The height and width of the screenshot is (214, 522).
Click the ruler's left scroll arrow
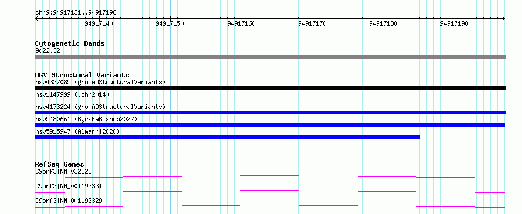36,18
